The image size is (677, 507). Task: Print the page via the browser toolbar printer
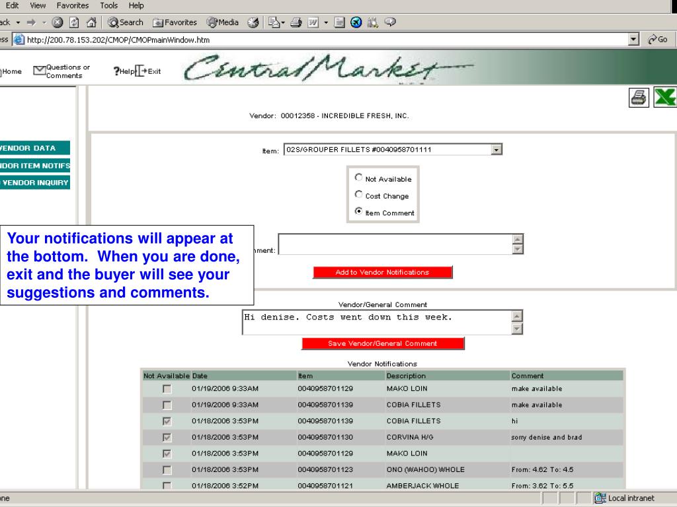pyautogui.click(x=296, y=22)
